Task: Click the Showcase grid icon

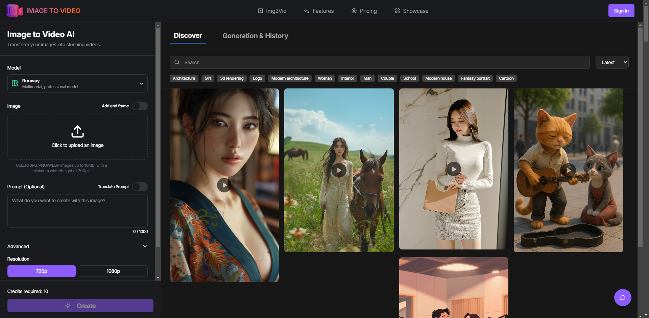Action: (x=397, y=10)
